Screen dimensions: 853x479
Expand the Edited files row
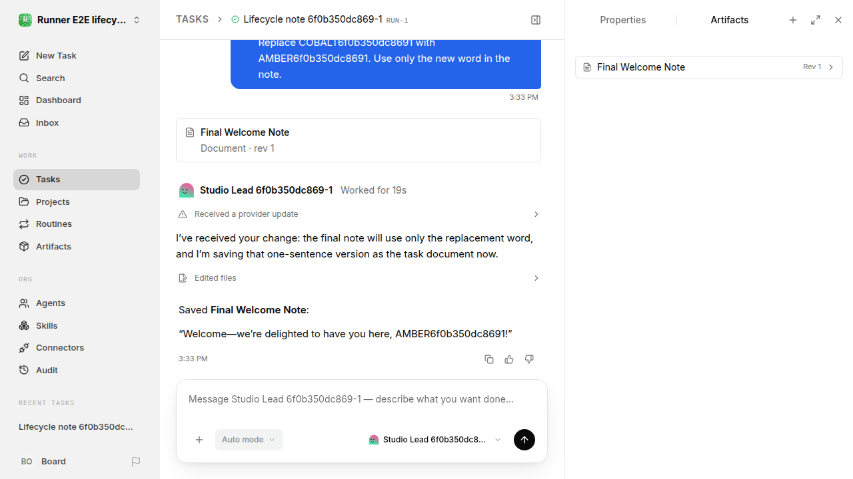359,278
